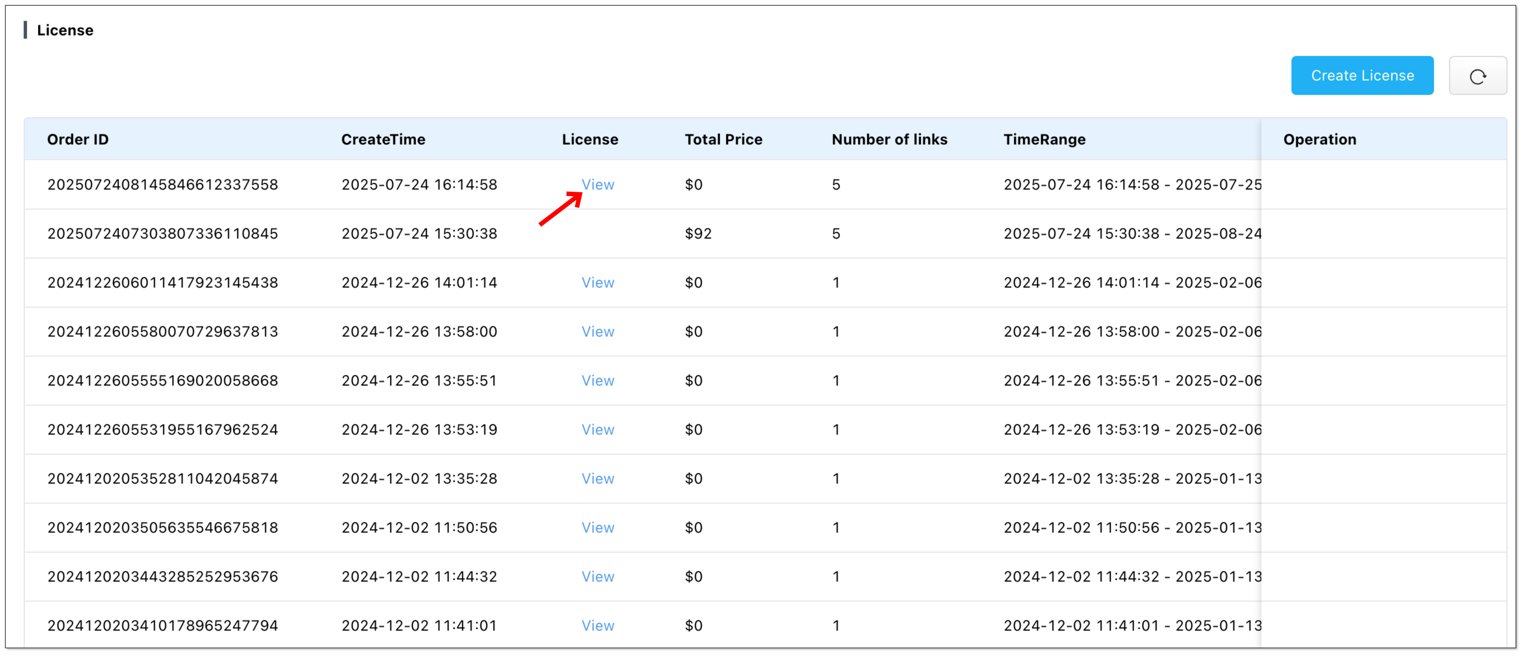Click order ID 202507240730380733611​0845
Viewport: 1524px width, 656px height.
[x=163, y=234]
